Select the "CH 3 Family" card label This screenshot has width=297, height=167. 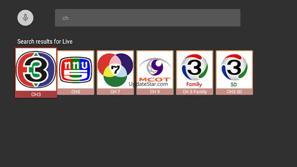[194, 92]
